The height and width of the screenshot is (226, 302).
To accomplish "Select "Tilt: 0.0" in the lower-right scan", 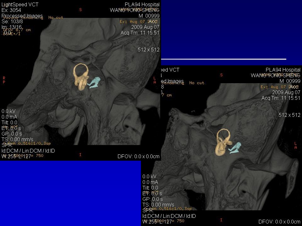I will [150, 188].
